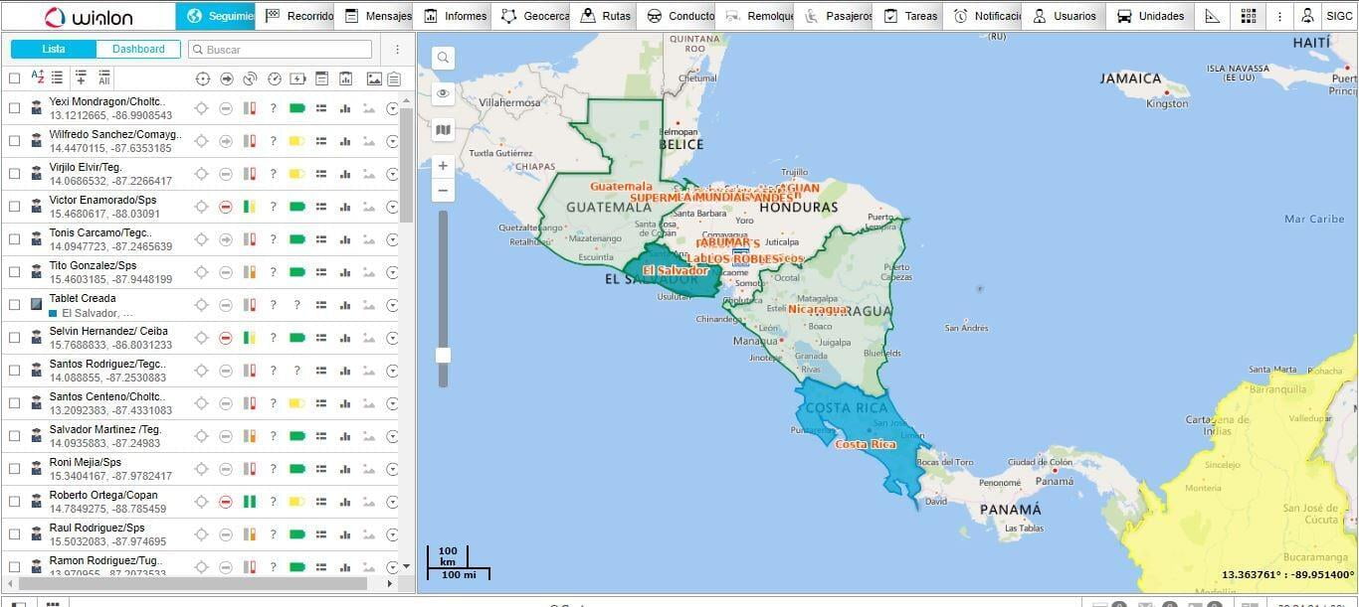This screenshot has height=607, width=1359.
Task: Open the user account icon
Action: tap(1307, 16)
